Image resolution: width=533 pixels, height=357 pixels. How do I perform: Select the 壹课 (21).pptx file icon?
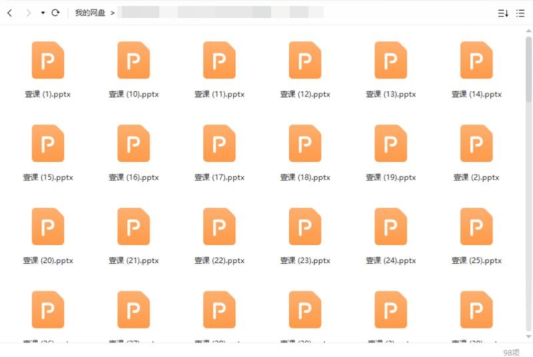point(134,226)
